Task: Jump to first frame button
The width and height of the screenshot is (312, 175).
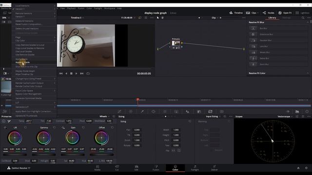Action: pyautogui.click(x=60, y=73)
